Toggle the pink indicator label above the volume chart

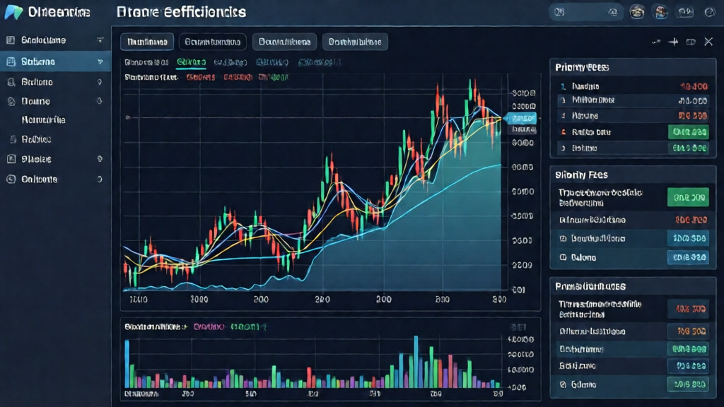[x=209, y=327]
